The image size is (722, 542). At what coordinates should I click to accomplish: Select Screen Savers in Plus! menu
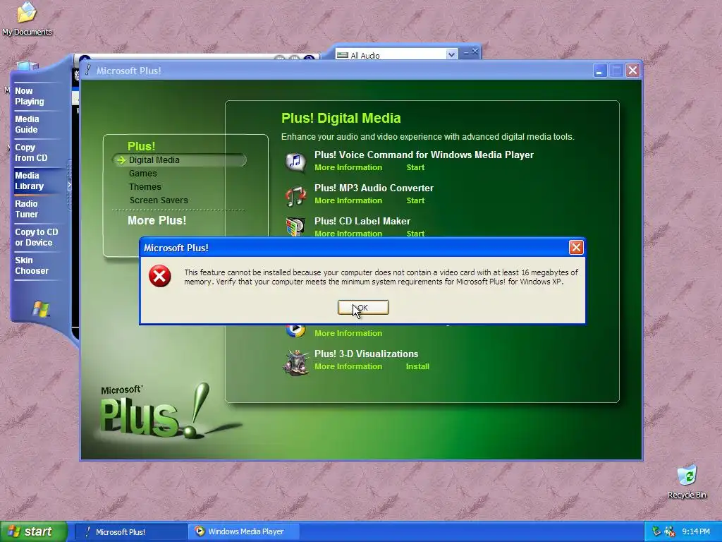[159, 200]
